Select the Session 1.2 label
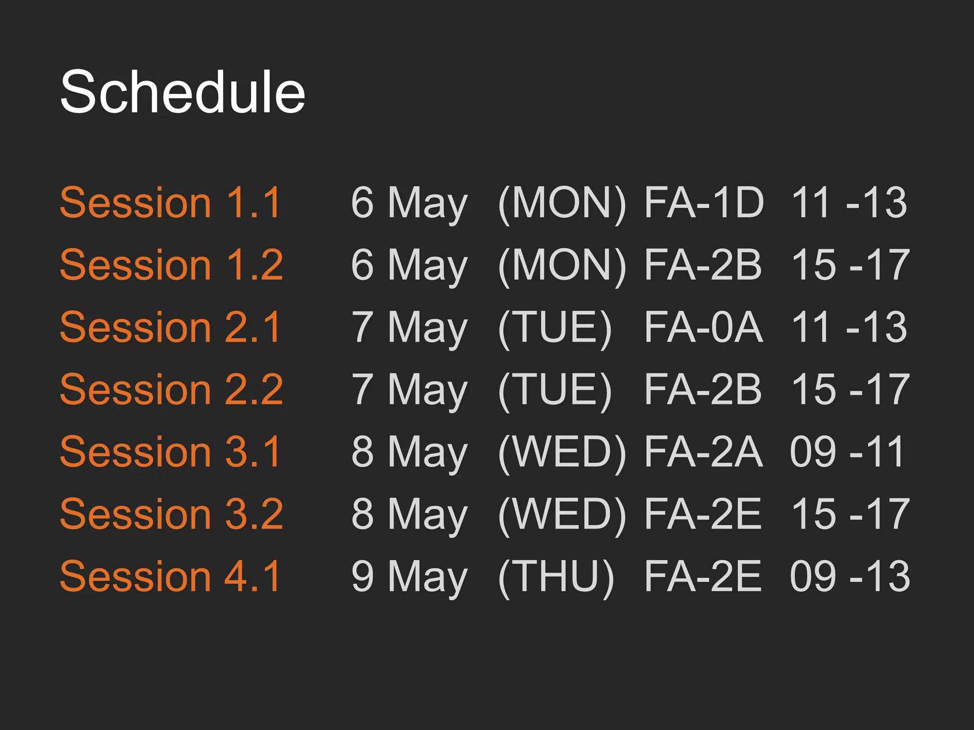Screen dimensions: 974x730 tap(171, 265)
